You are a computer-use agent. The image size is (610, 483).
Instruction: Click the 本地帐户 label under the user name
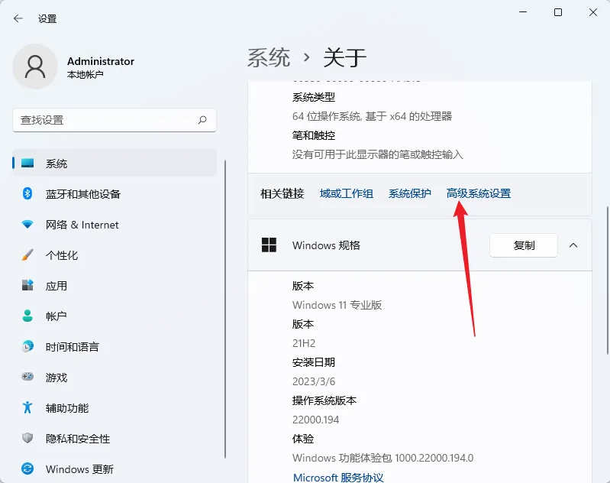point(85,74)
